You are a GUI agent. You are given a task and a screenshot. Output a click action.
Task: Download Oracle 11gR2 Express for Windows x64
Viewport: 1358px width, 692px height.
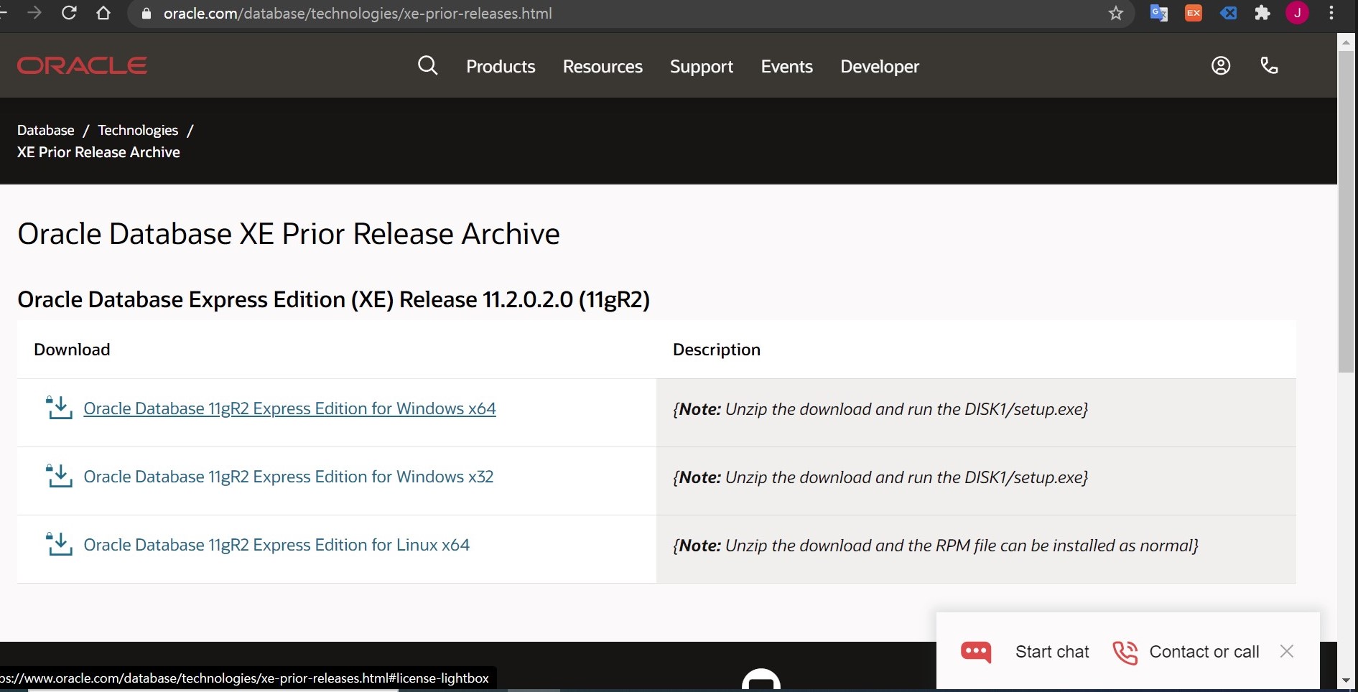coord(289,408)
